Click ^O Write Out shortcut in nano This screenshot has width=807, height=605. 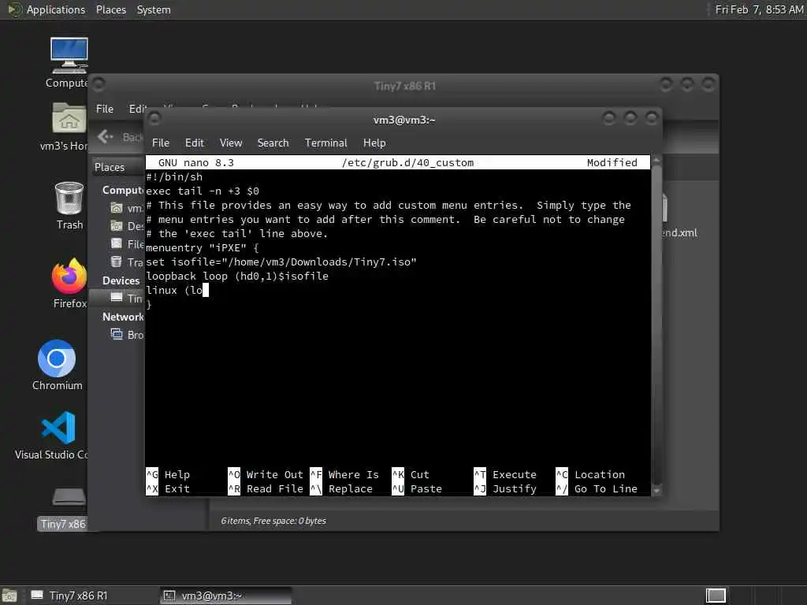266,474
